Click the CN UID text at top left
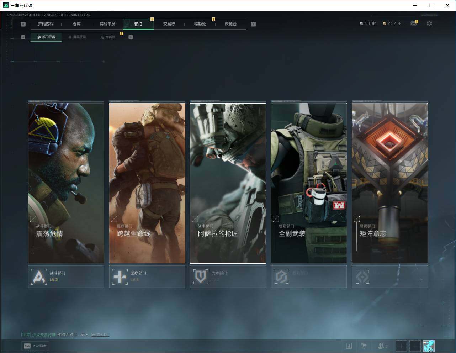This screenshot has width=456, height=353. click(49, 15)
